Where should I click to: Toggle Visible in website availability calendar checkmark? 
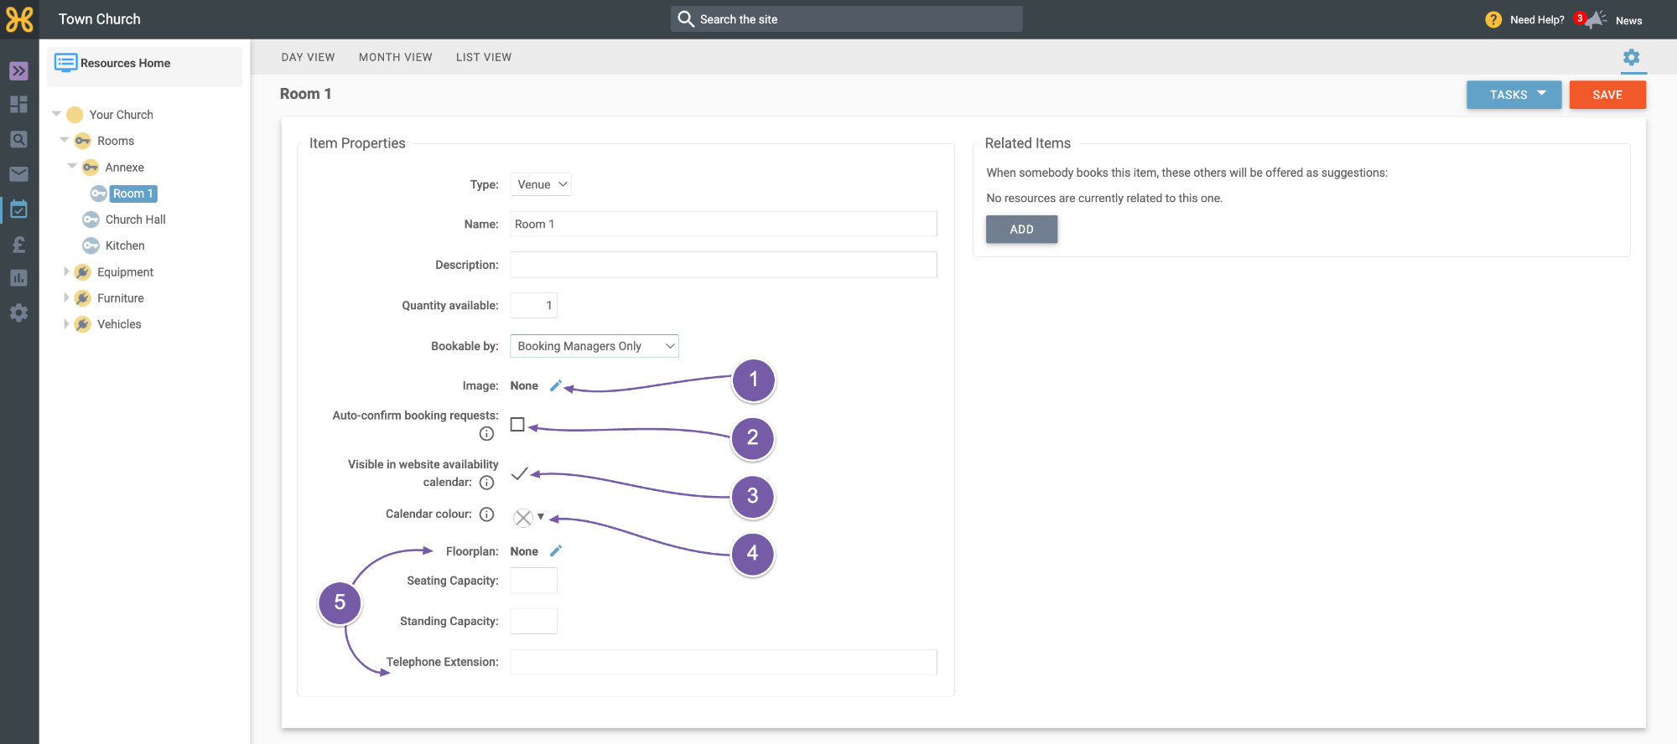pyautogui.click(x=519, y=473)
